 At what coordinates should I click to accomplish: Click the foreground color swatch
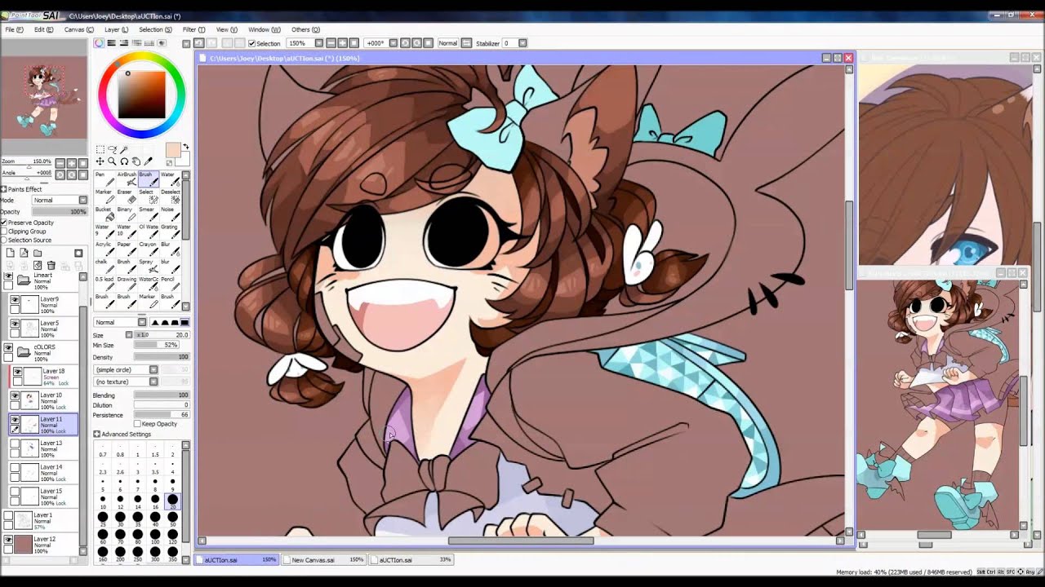point(172,150)
